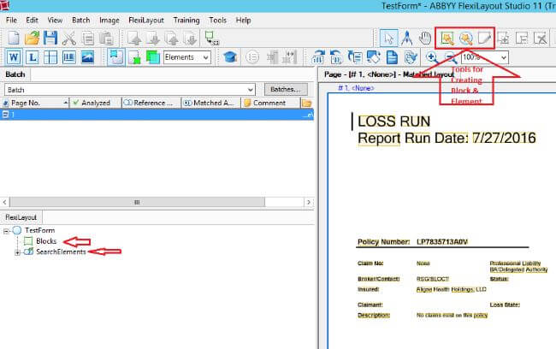Select the compass measuring tool
This screenshot has width=556, height=349.
[x=406, y=38]
